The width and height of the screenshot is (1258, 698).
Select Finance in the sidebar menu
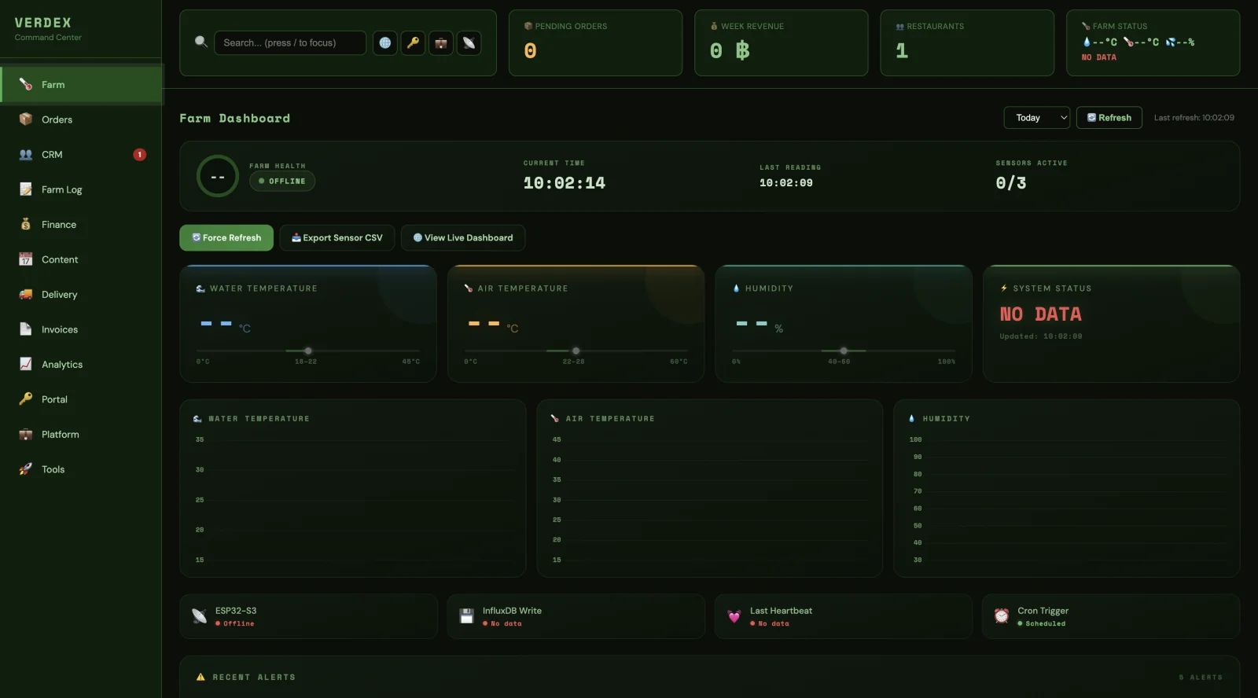[x=59, y=225]
